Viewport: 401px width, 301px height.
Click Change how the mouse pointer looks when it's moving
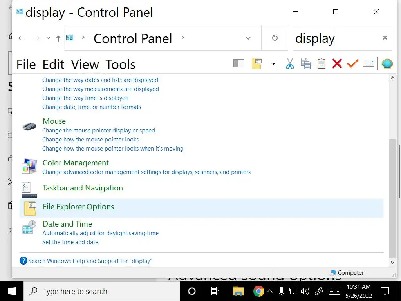coord(113,149)
